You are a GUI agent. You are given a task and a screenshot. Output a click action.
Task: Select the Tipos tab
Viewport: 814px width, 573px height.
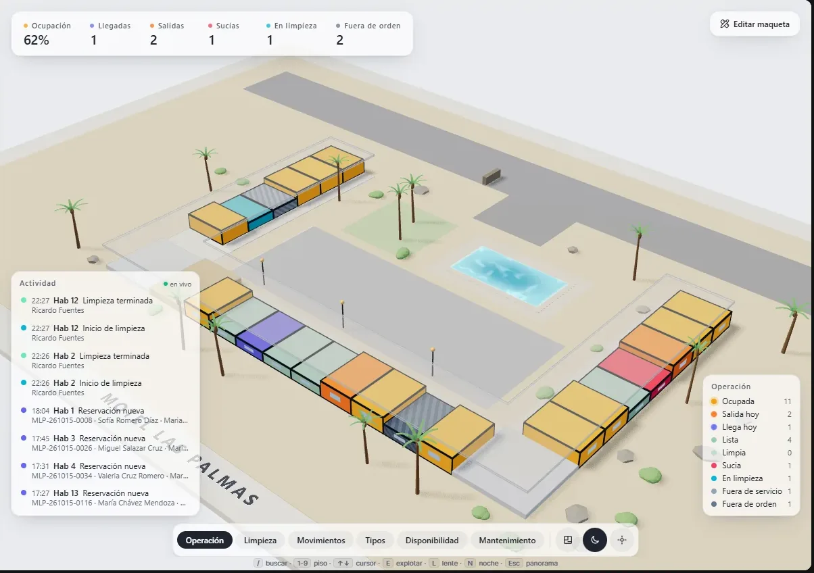375,540
